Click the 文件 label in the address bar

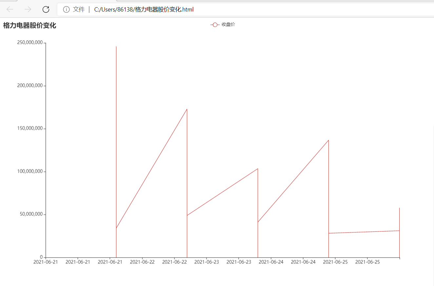79,10
